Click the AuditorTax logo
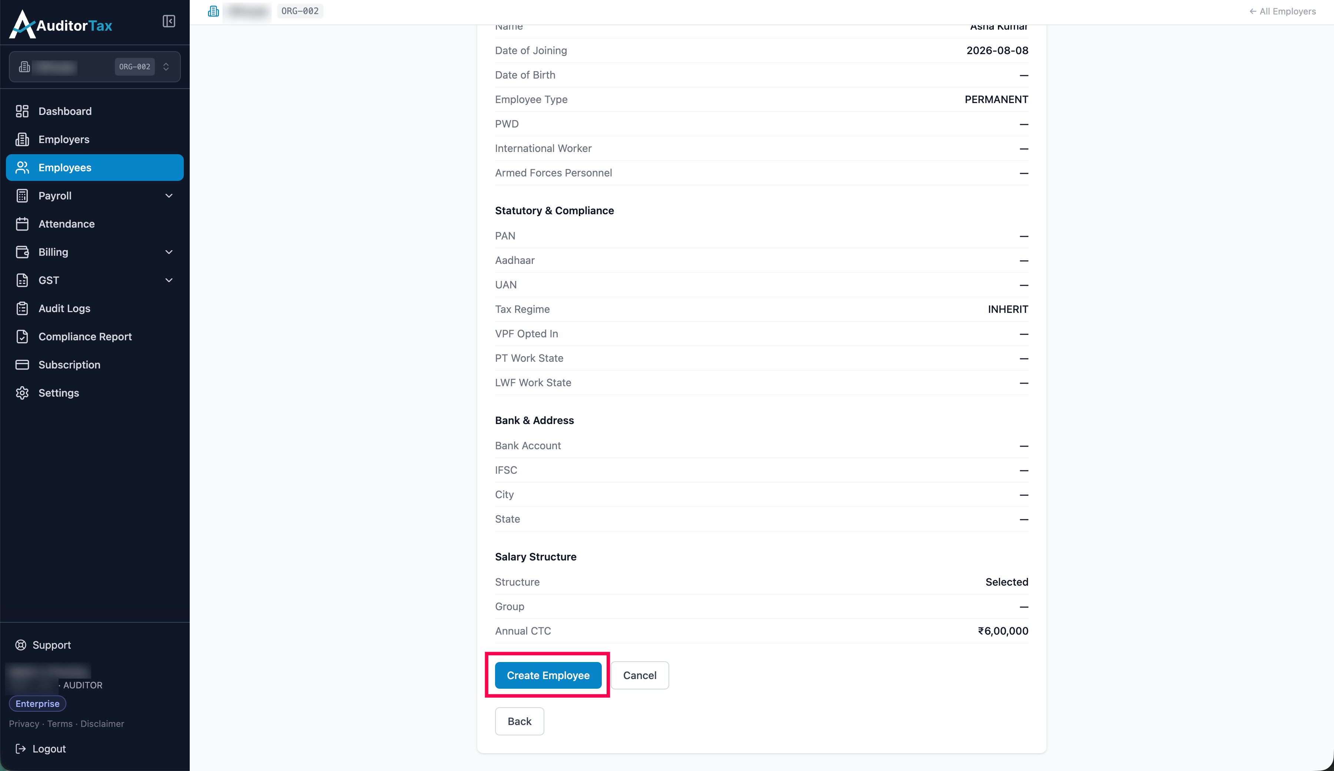Image resolution: width=1334 pixels, height=771 pixels. click(61, 24)
